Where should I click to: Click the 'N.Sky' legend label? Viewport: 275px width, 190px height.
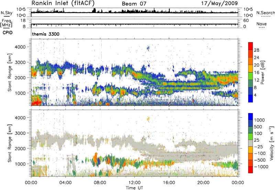click(x=7, y=13)
